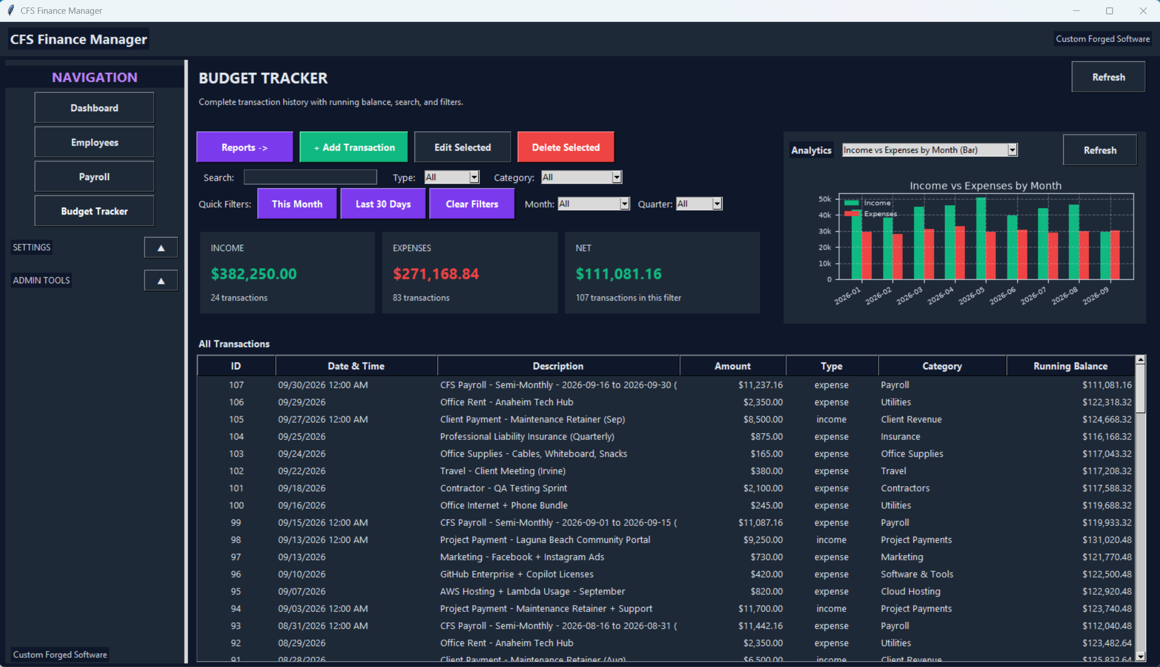Click the transactions table scrollbar thumb
Image resolution: width=1160 pixels, height=667 pixels.
[x=1140, y=389]
